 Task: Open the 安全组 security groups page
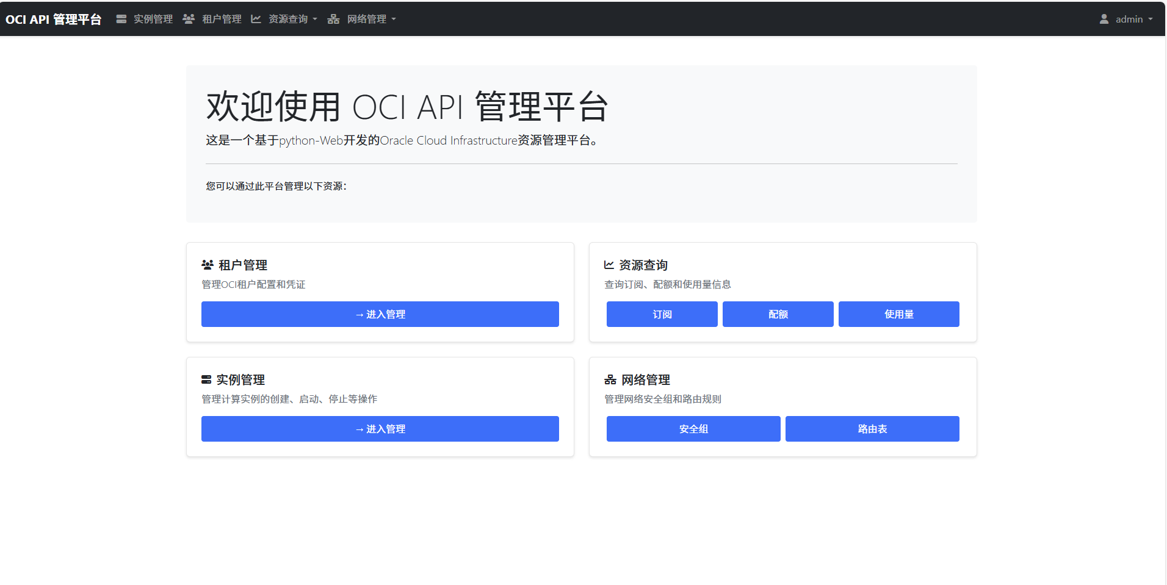pos(693,429)
